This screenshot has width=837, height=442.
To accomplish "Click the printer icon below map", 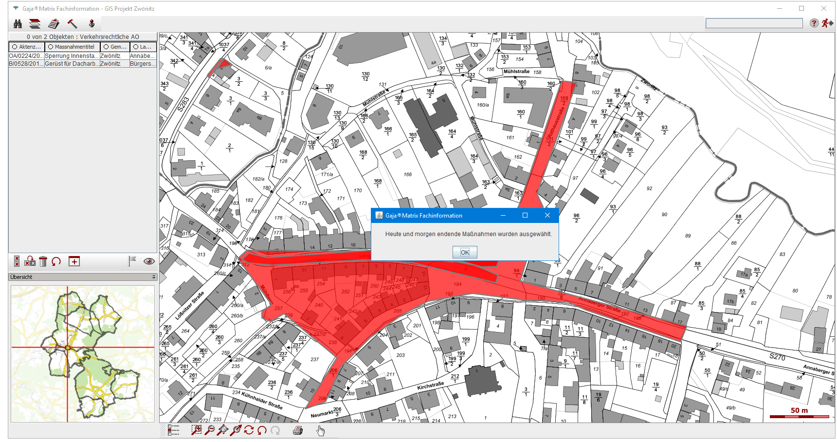I will pyautogui.click(x=298, y=430).
